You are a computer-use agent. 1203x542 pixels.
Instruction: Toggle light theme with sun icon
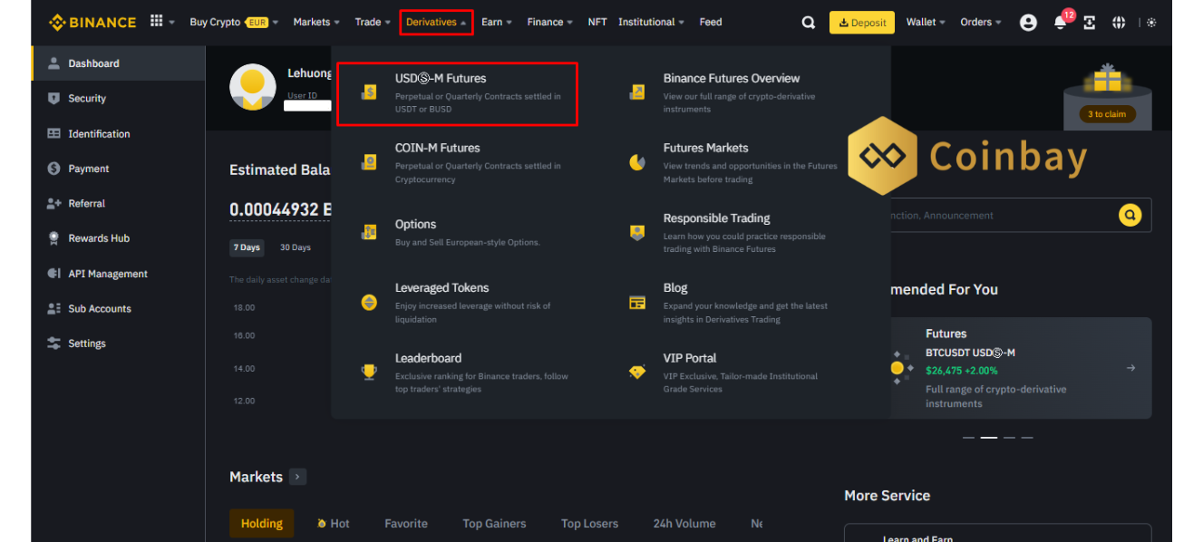(1151, 22)
